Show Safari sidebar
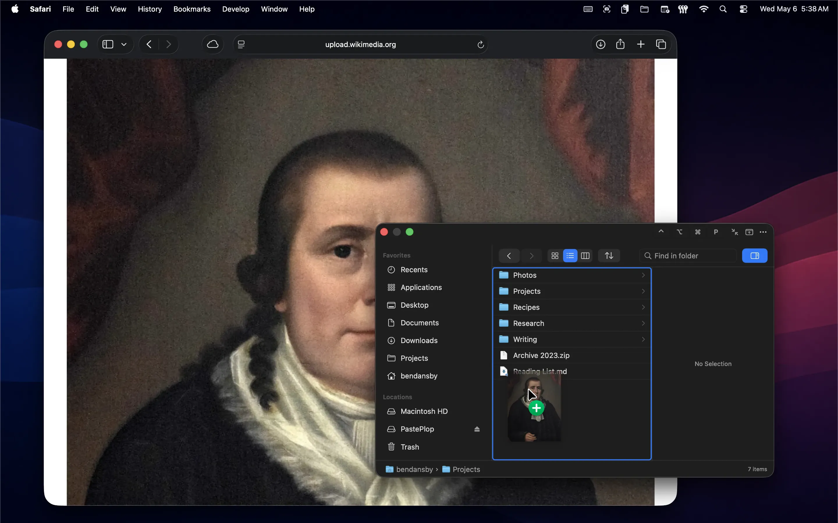Screen dimensions: 838x523 click(108, 44)
